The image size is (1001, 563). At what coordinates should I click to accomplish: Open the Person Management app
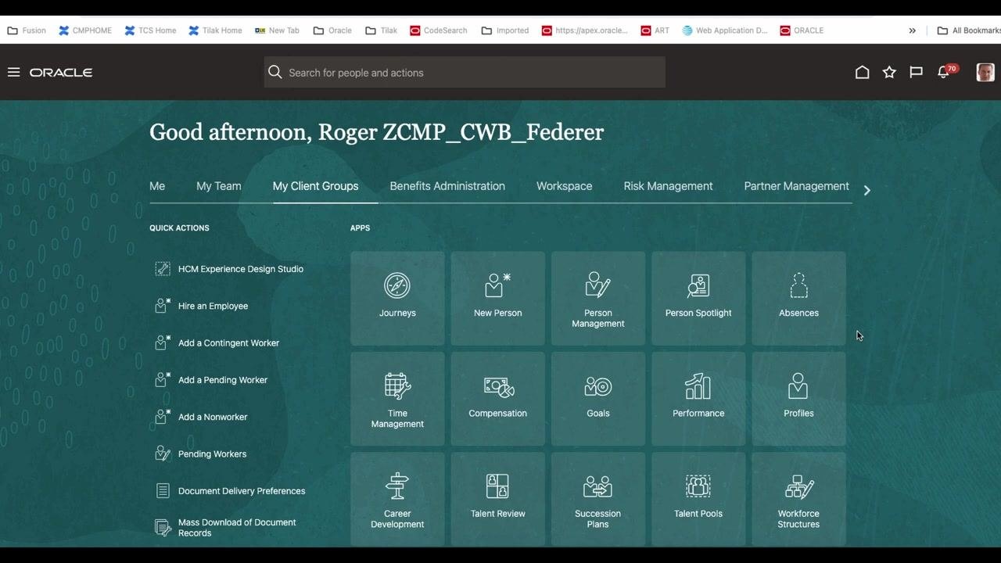point(598,298)
